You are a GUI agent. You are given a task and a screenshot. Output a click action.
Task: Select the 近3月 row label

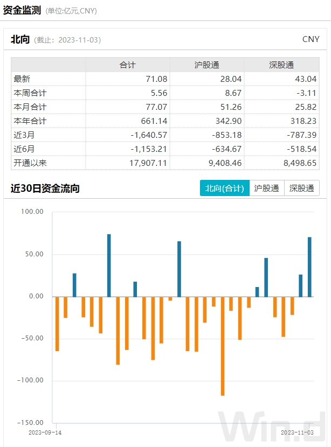click(x=24, y=135)
